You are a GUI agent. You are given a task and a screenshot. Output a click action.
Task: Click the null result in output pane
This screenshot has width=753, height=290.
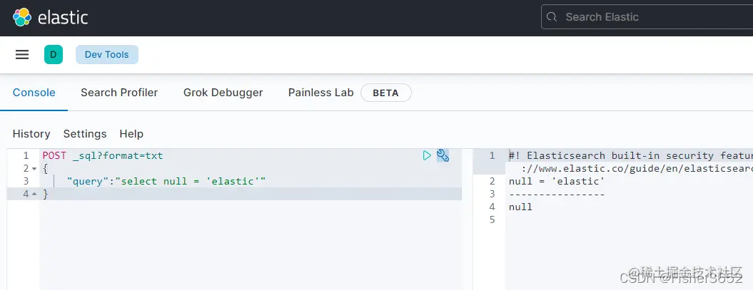520,207
